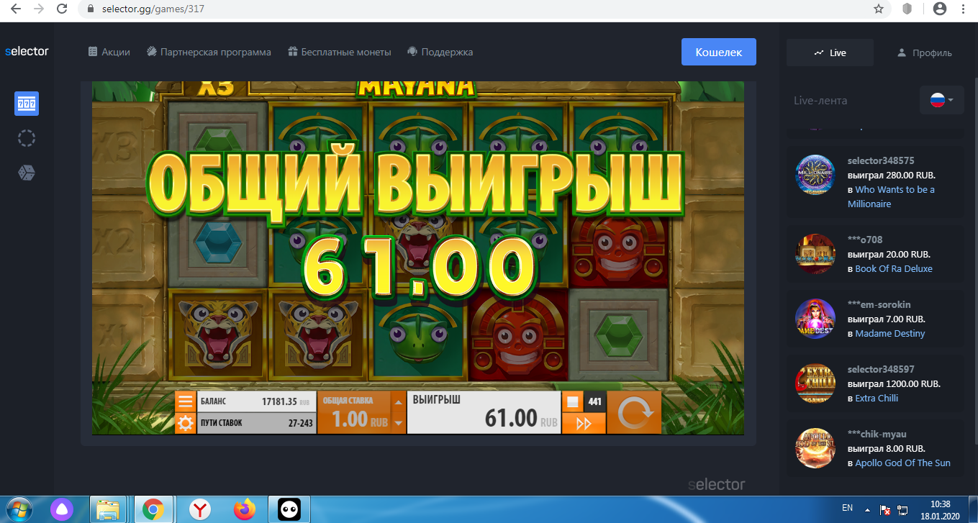The height and width of the screenshot is (523, 978).
Task: Select the dashed circle sidebar icon
Action: 27,138
